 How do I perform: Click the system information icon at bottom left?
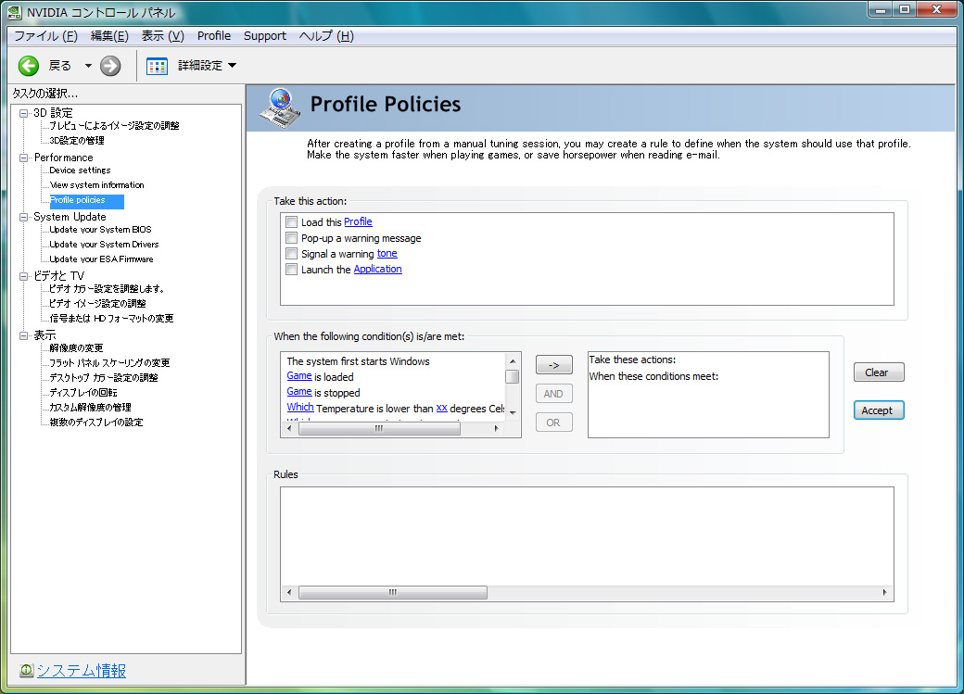(27, 671)
